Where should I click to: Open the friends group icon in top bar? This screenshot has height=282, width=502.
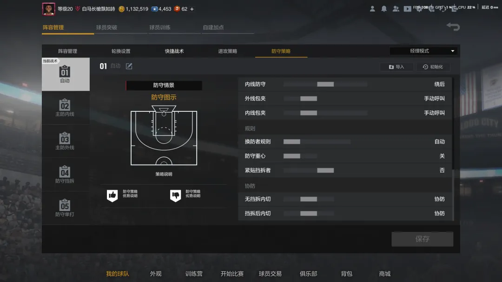396,9
